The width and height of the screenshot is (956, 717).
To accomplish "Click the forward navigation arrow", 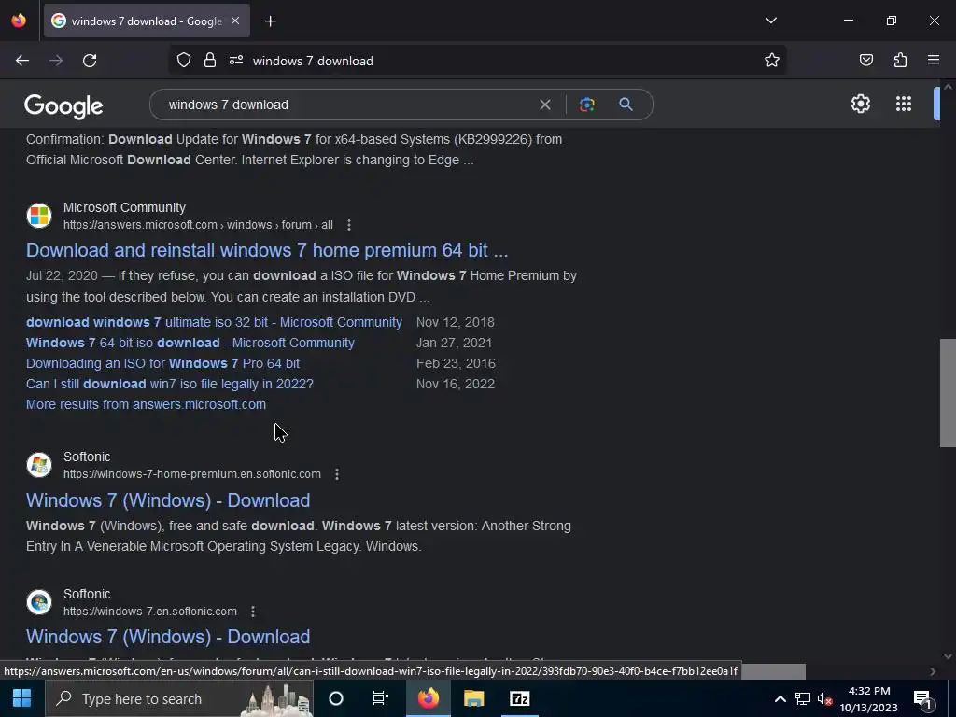I will (x=56, y=61).
